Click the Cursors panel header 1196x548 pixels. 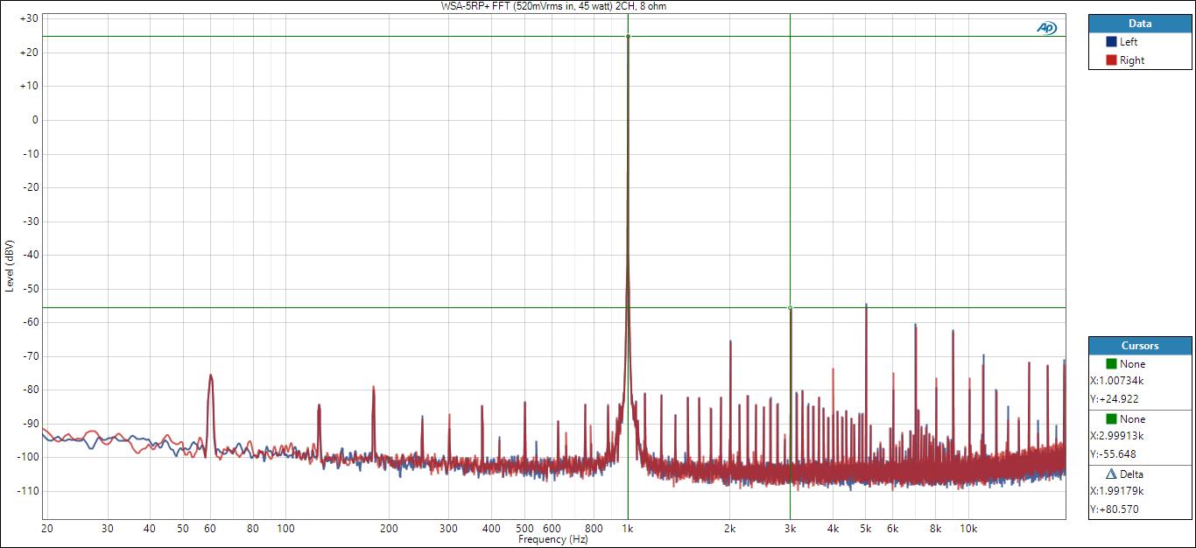[1139, 346]
